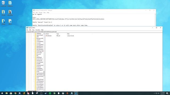This screenshot has width=170, height=95.
Task: Open Google Chrome from the taskbar
Action: pos(15,93)
